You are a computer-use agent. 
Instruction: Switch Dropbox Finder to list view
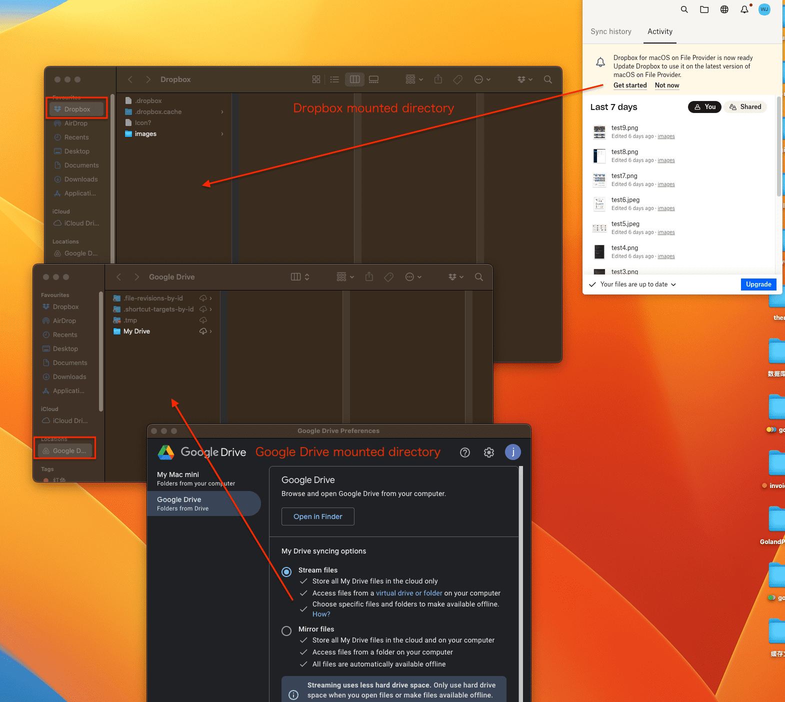(334, 79)
